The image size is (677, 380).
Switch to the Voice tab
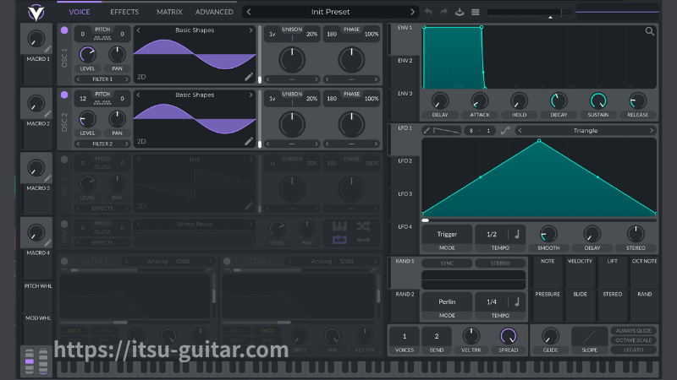click(80, 12)
